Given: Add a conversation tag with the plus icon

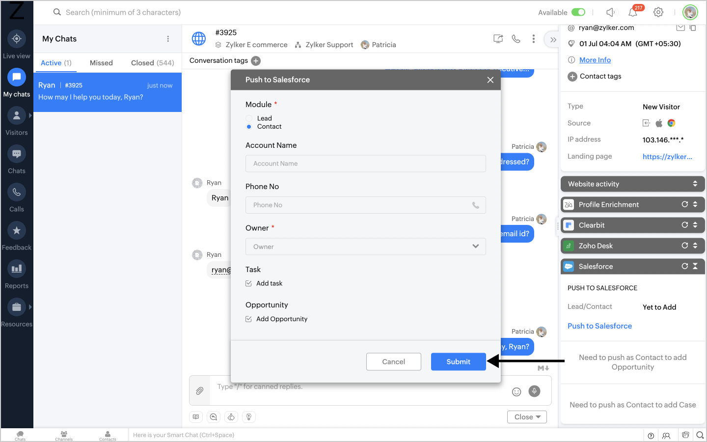Looking at the screenshot, I should pyautogui.click(x=256, y=60).
